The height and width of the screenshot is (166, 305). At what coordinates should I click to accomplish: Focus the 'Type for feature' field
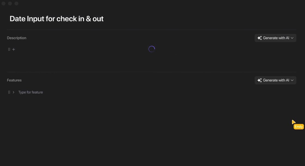pyautogui.click(x=30, y=92)
